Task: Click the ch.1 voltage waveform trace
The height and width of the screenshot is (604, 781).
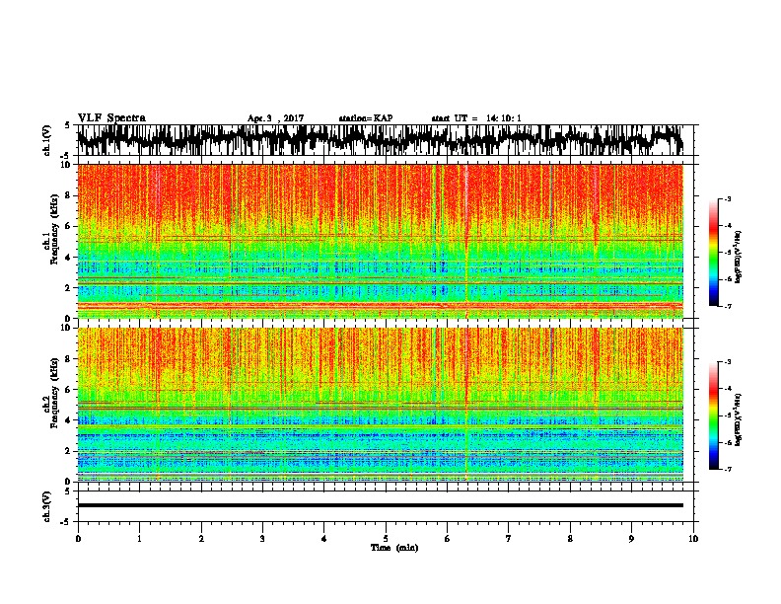Action: coord(380,139)
